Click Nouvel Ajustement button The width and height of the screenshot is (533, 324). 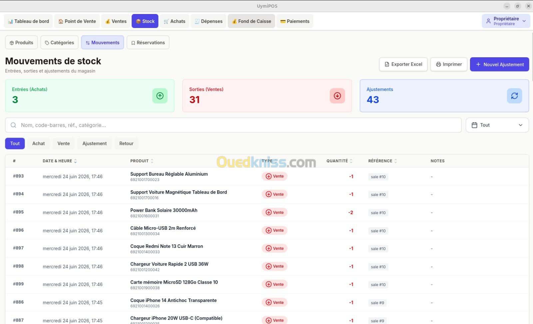499,64
